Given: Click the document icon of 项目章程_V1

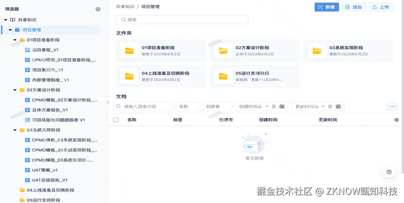Looking at the screenshot, I should coord(28,50).
